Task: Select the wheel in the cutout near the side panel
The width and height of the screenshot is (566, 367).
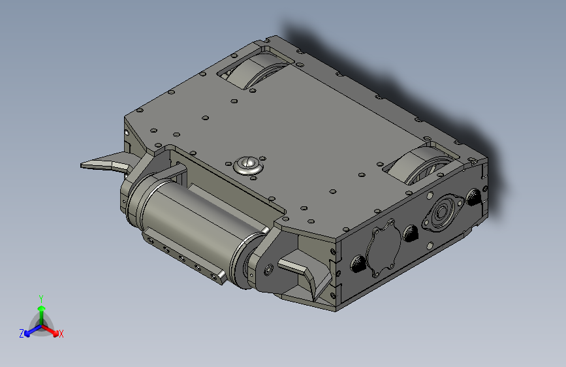Action: click(420, 165)
